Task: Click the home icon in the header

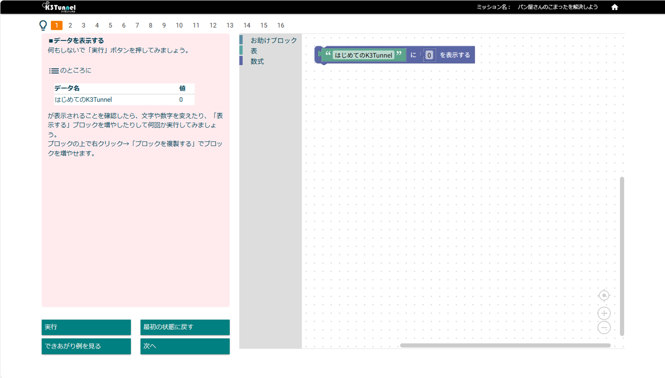Action: pyautogui.click(x=615, y=7)
